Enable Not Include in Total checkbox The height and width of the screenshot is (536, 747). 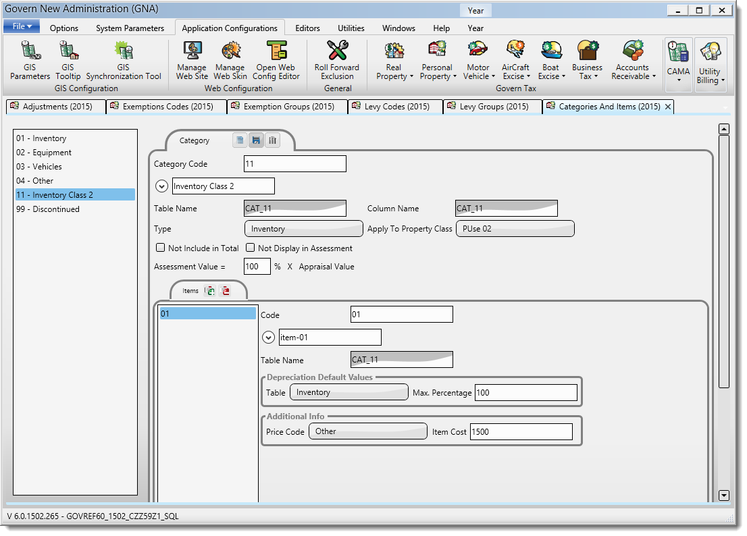[160, 248]
